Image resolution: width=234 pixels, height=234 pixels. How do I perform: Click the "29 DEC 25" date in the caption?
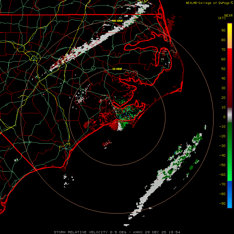click(x=155, y=232)
